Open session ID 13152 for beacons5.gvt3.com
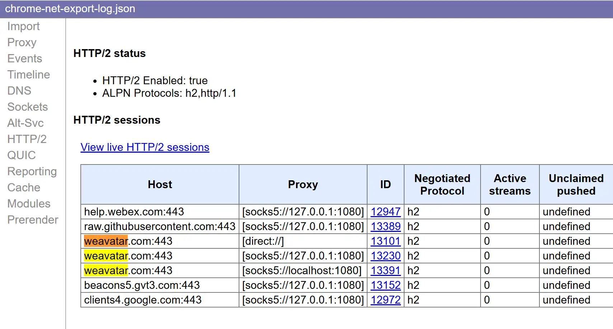This screenshot has width=613, height=329. pos(385,285)
